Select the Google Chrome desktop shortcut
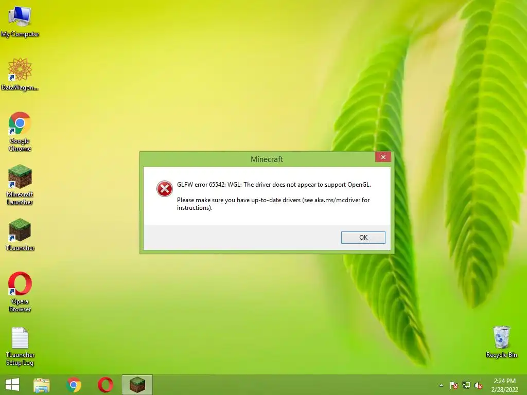This screenshot has height=395, width=527. [x=20, y=132]
